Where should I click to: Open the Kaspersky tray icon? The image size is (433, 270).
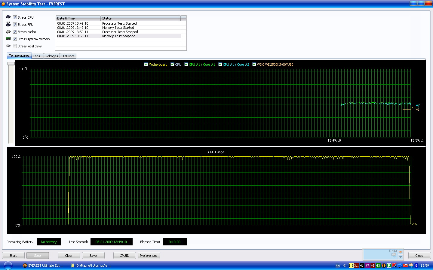394,265
